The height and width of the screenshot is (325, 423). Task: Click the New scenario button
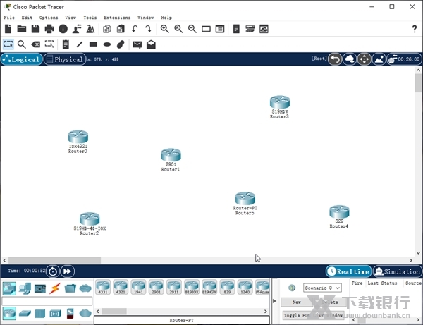pyautogui.click(x=297, y=302)
